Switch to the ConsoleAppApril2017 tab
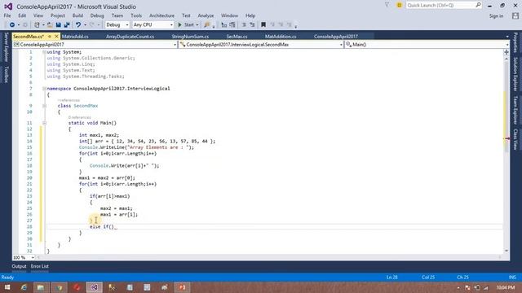The image size is (522, 293). [336, 37]
